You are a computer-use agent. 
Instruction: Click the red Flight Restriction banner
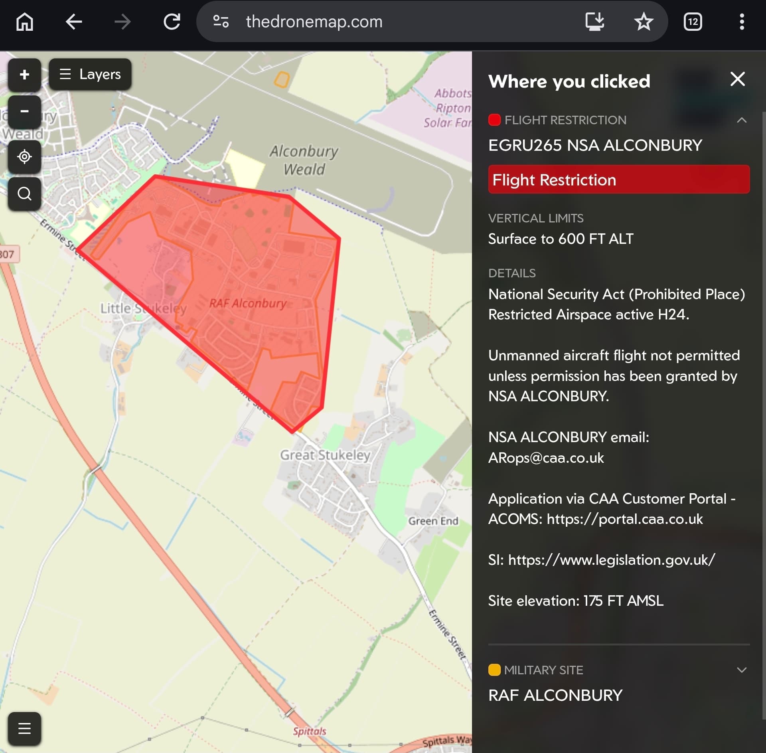(x=618, y=180)
